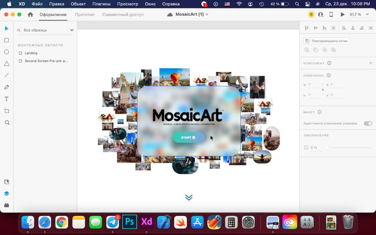The height and width of the screenshot is (235, 376).
Task: Select the Zoom magnifier tool
Action: [x=7, y=123]
